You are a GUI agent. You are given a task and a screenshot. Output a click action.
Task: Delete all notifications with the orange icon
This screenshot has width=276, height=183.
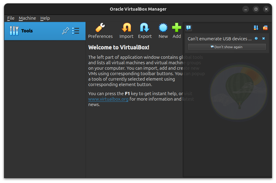click(x=265, y=28)
